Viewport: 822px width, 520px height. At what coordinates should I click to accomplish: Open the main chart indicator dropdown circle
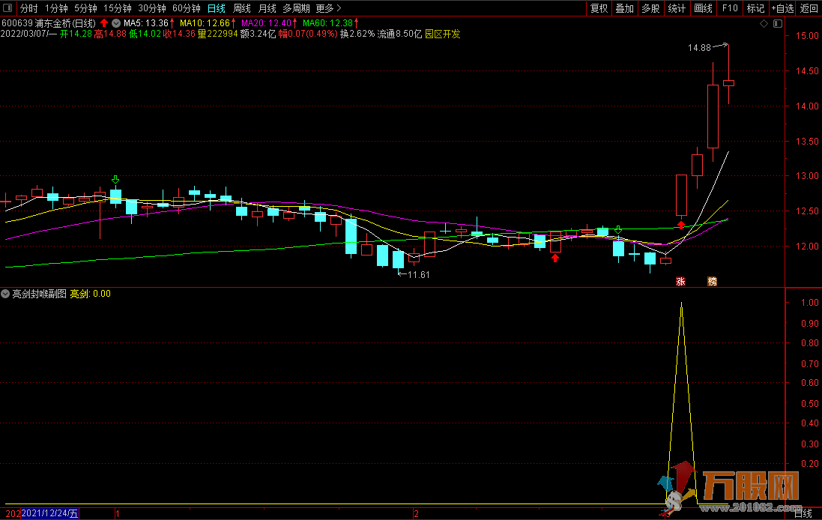(116, 23)
